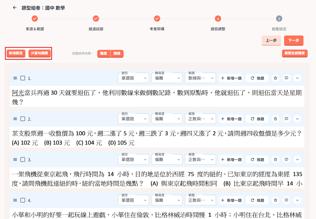Click the back arrow beside 題型組卷
The width and height of the screenshot is (316, 219).
(15, 8)
